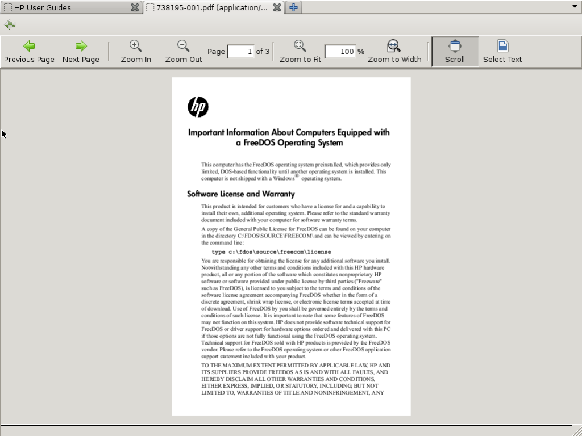This screenshot has height=436, width=582.
Task: Toggle the Scroll mode button
Action: [x=455, y=52]
